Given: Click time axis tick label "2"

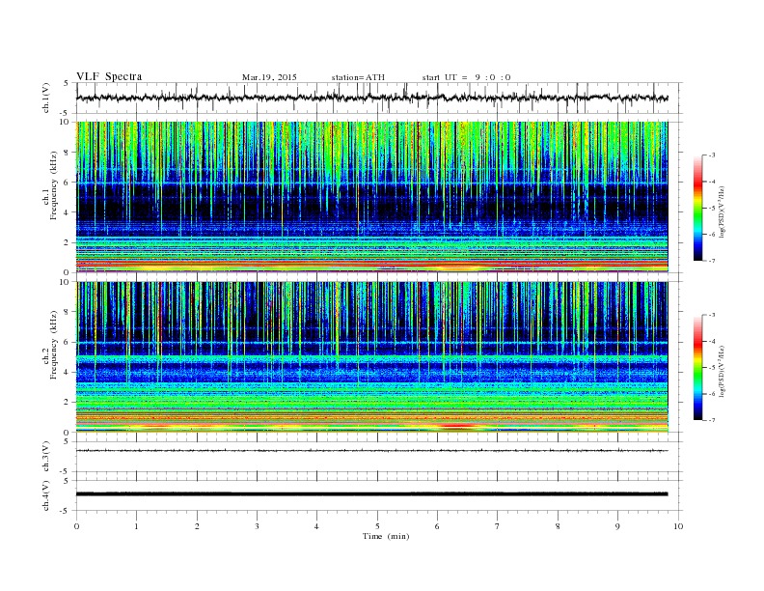Looking at the screenshot, I should click(x=197, y=526).
